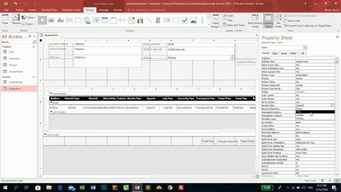Select the Label (Aa) control tool
Screen dimensions: 341x192
tap(60, 20)
